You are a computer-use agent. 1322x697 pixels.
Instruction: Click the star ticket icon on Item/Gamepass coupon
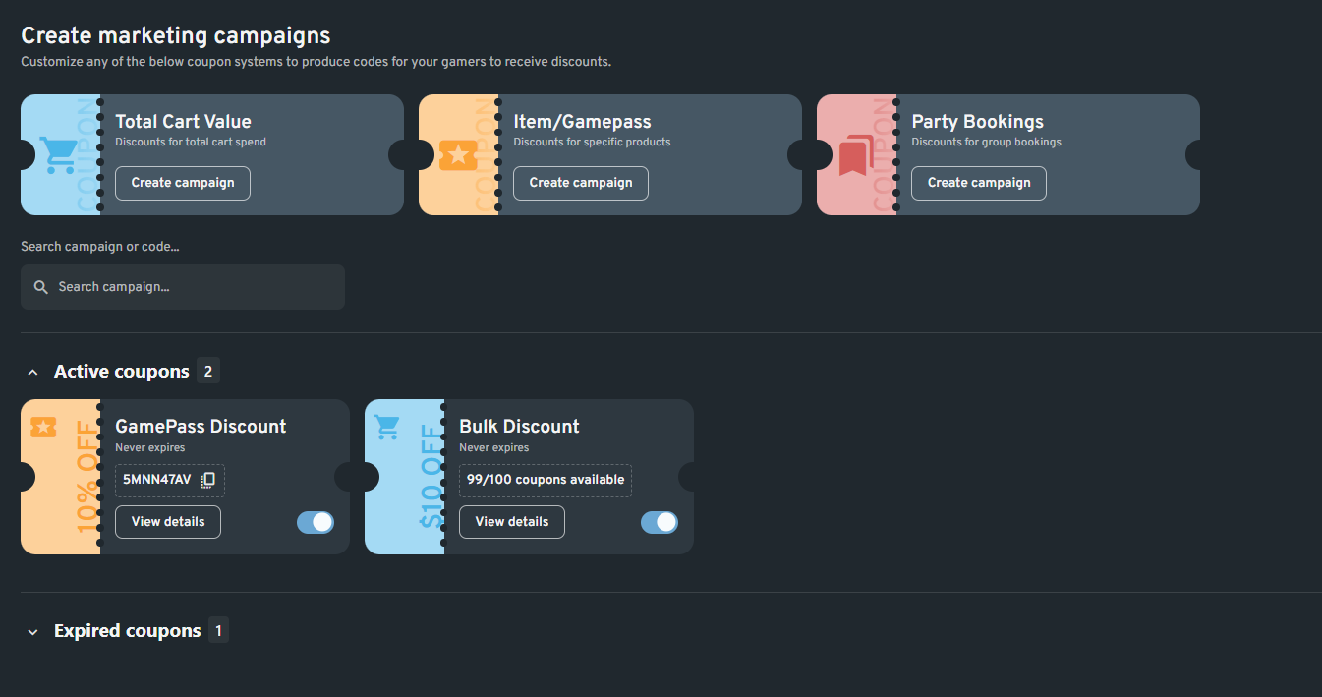[458, 155]
